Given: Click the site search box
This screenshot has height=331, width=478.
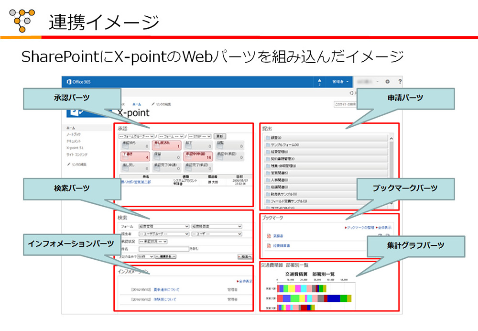Looking at the screenshot, I should click(x=345, y=104).
